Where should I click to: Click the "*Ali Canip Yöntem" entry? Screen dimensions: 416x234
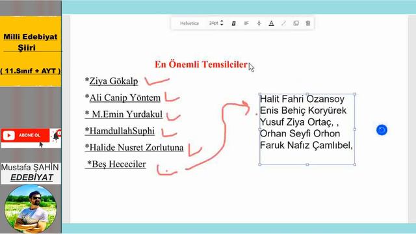(x=123, y=97)
